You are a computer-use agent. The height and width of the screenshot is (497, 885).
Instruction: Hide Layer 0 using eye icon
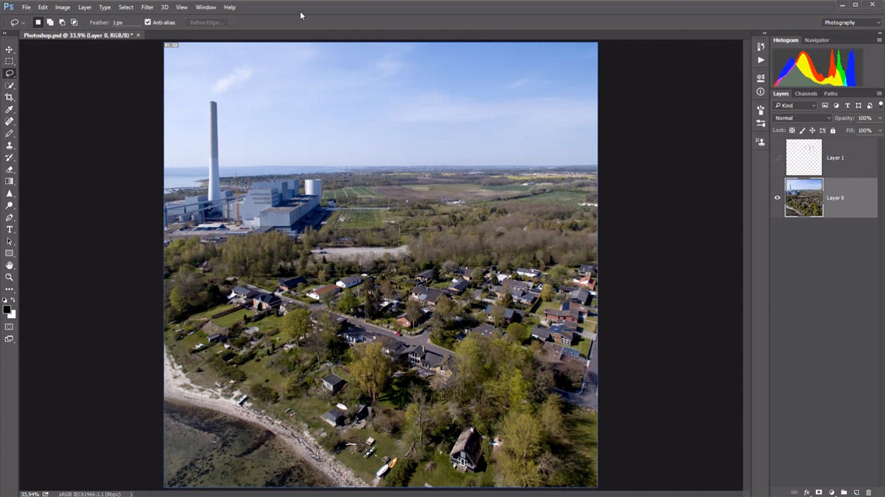pos(777,198)
